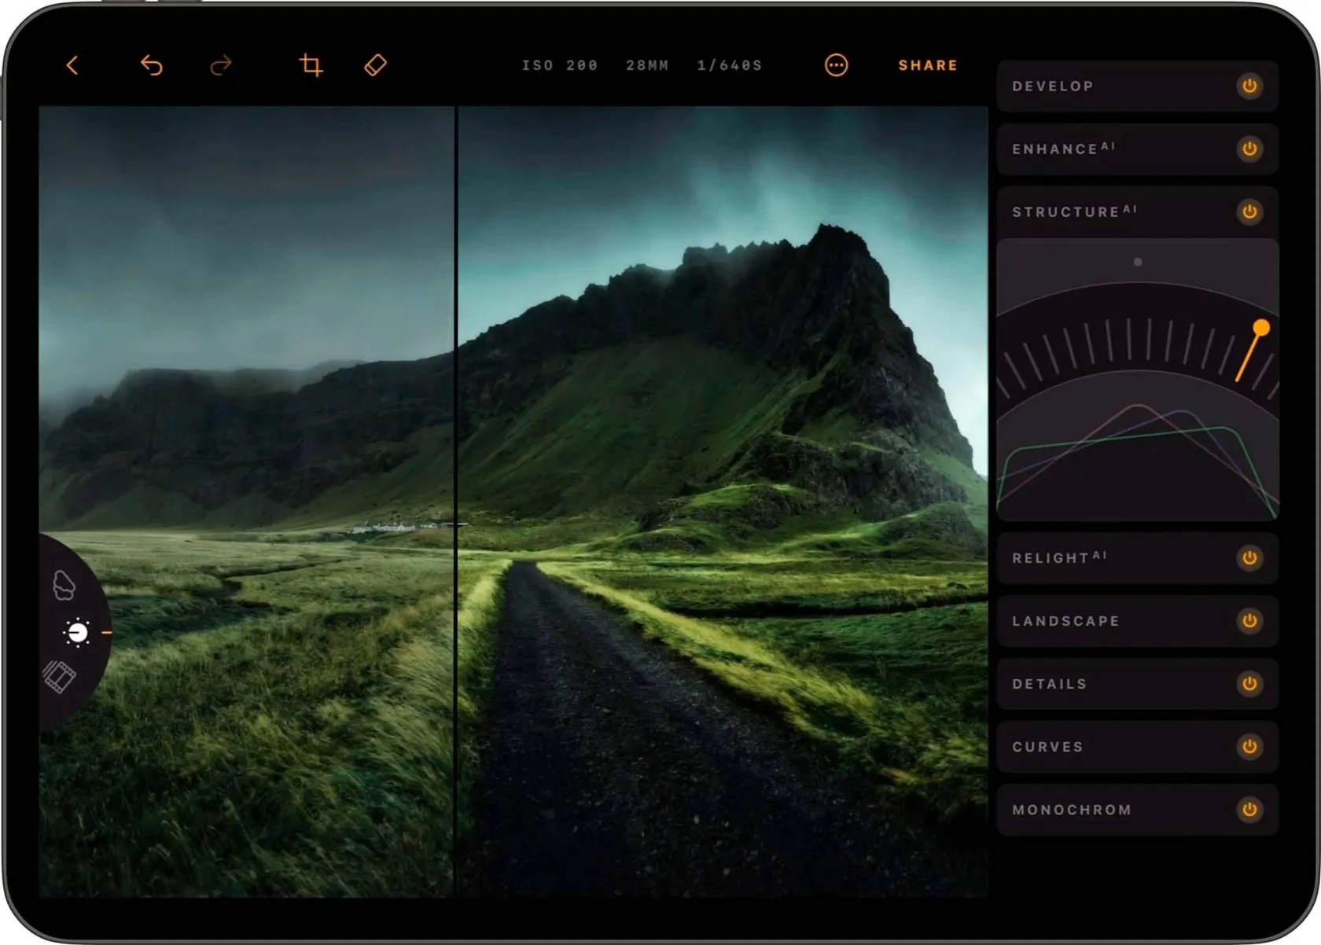Open the layers icon in sidebar
The height and width of the screenshot is (945, 1321).
(60, 677)
